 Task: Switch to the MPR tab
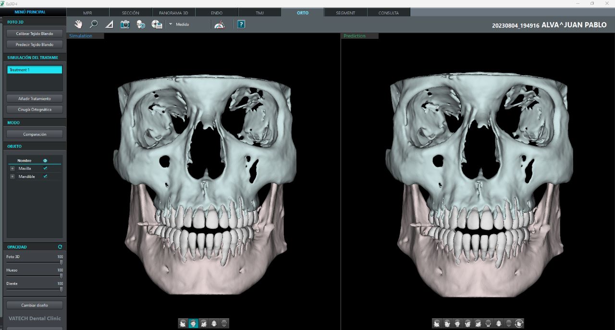pyautogui.click(x=87, y=13)
